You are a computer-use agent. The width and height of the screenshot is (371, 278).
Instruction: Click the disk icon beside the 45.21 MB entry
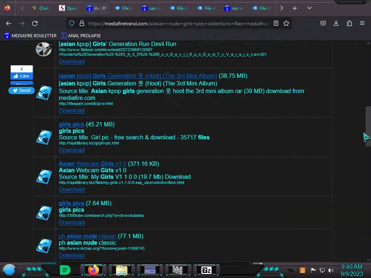(44, 137)
